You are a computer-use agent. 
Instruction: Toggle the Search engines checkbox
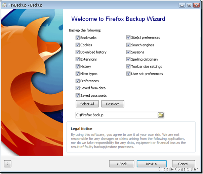pyautogui.click(x=128, y=45)
